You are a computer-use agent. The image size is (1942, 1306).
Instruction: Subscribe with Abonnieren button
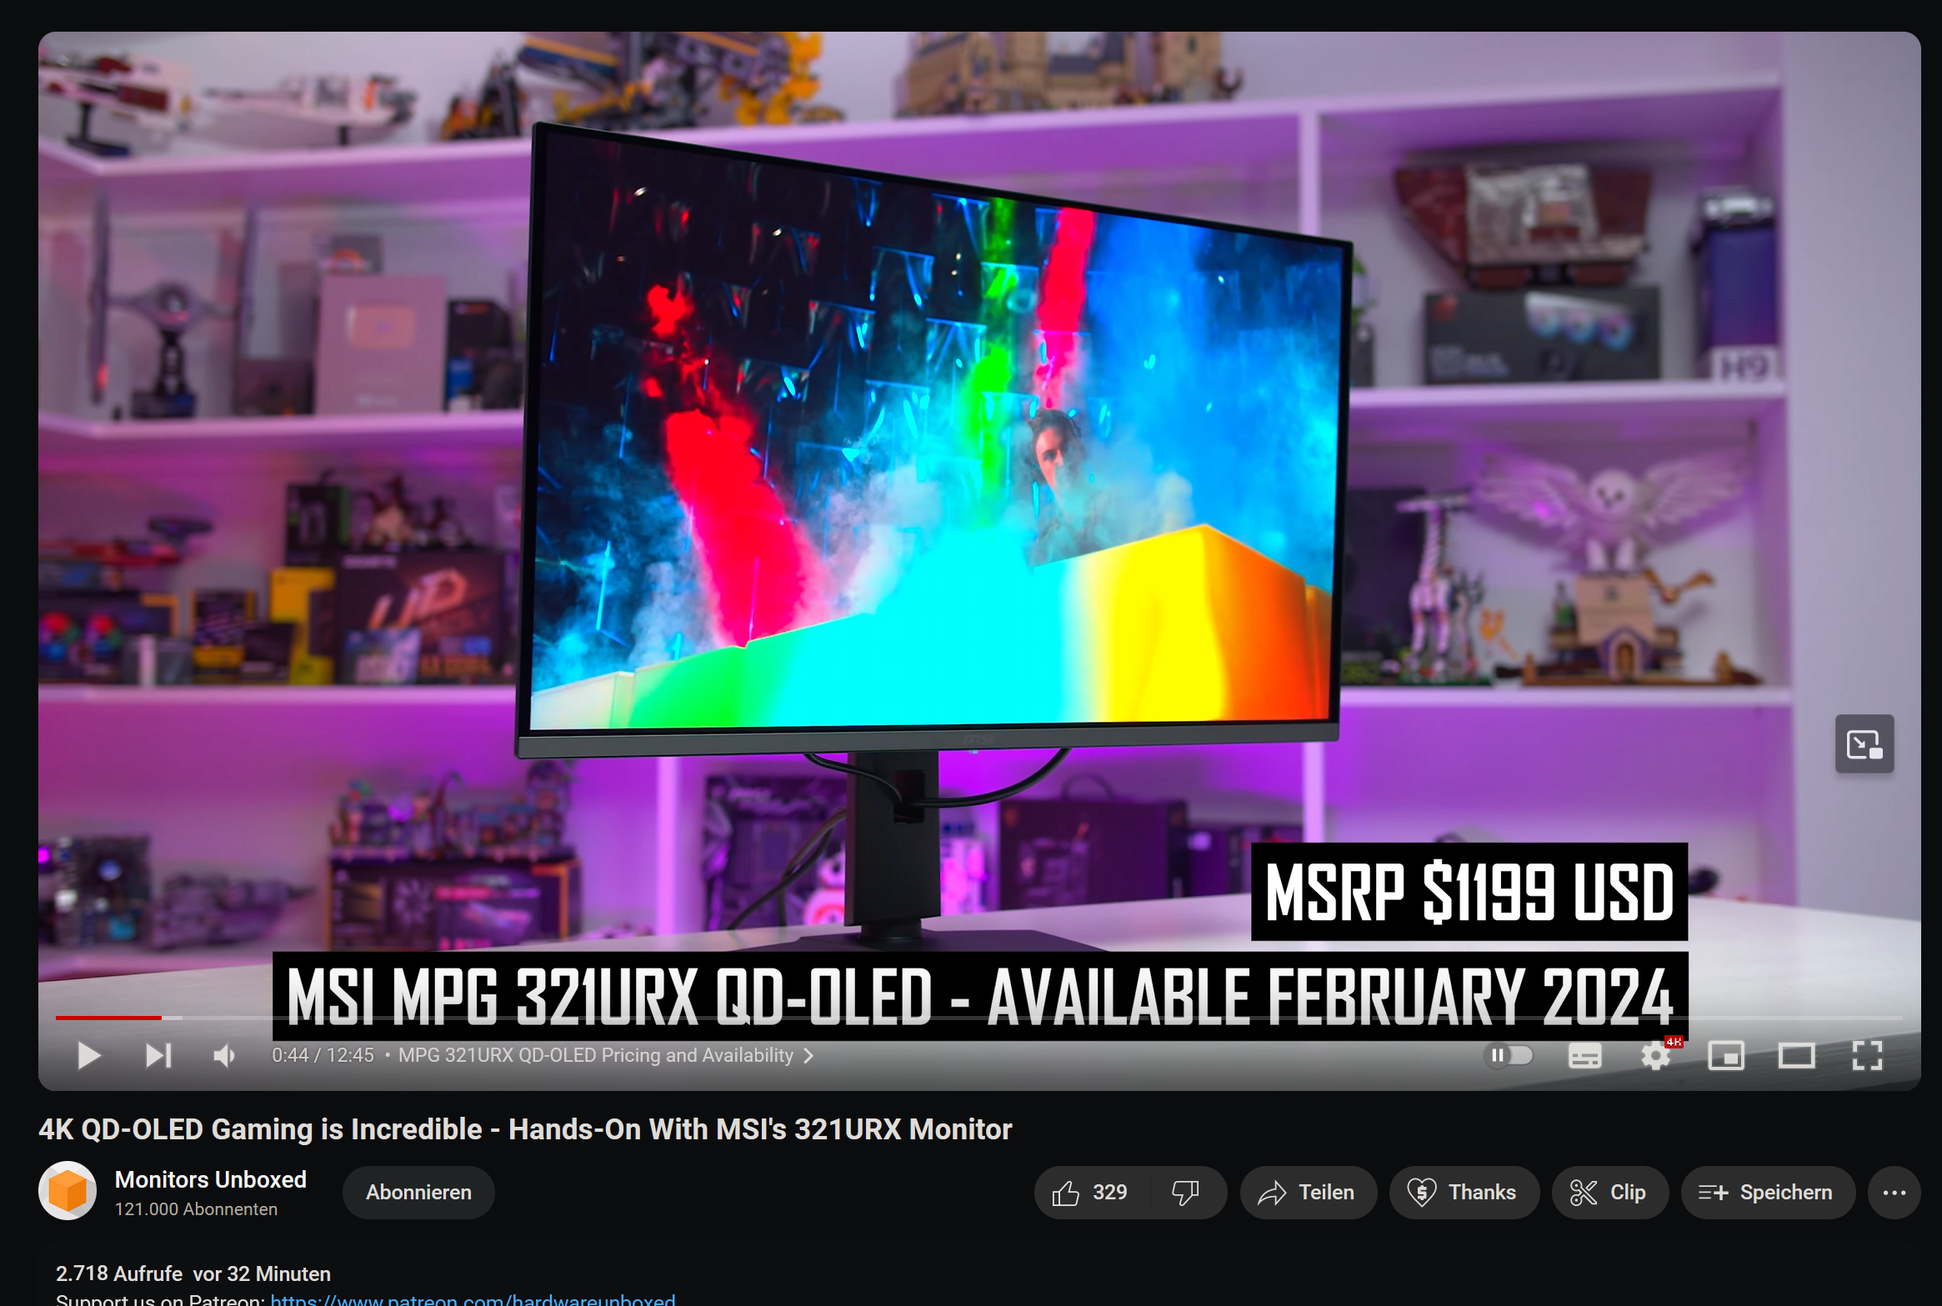click(x=418, y=1193)
